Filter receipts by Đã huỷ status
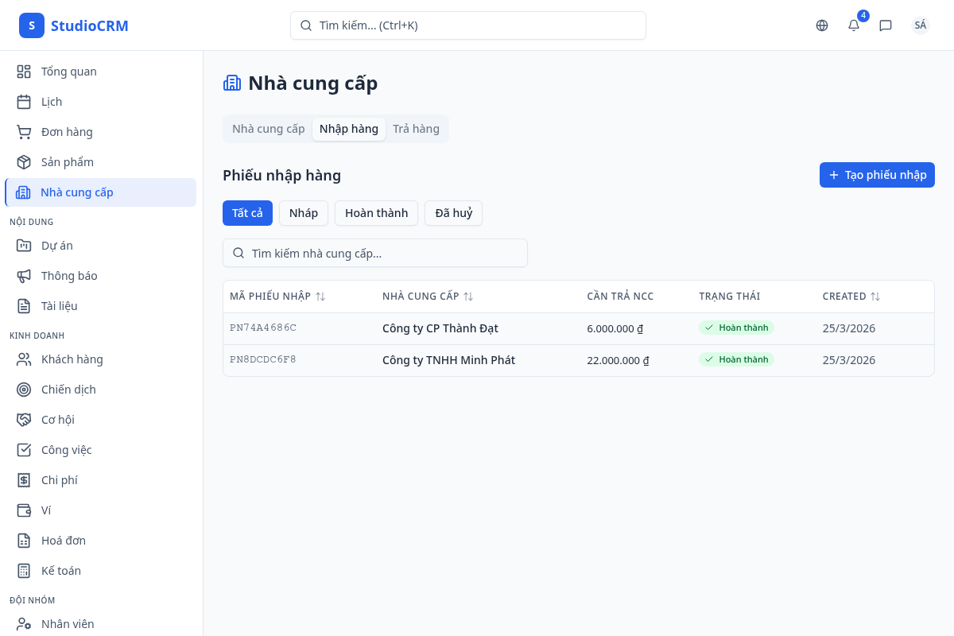Viewport: 954px width, 636px height. click(453, 213)
